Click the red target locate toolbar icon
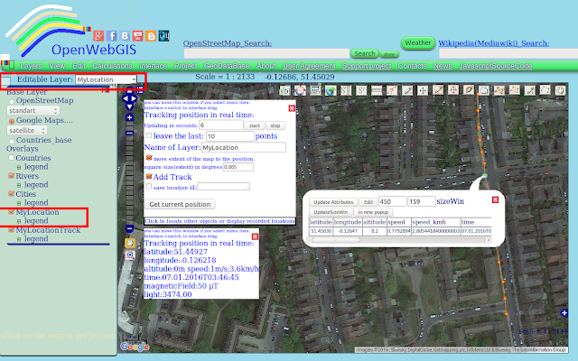The width and height of the screenshot is (578, 361). click(300, 90)
